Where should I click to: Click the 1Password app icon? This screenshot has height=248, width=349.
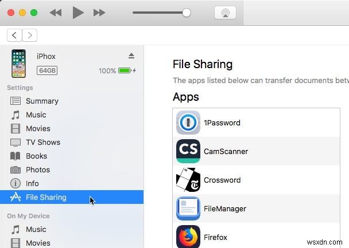[188, 123]
